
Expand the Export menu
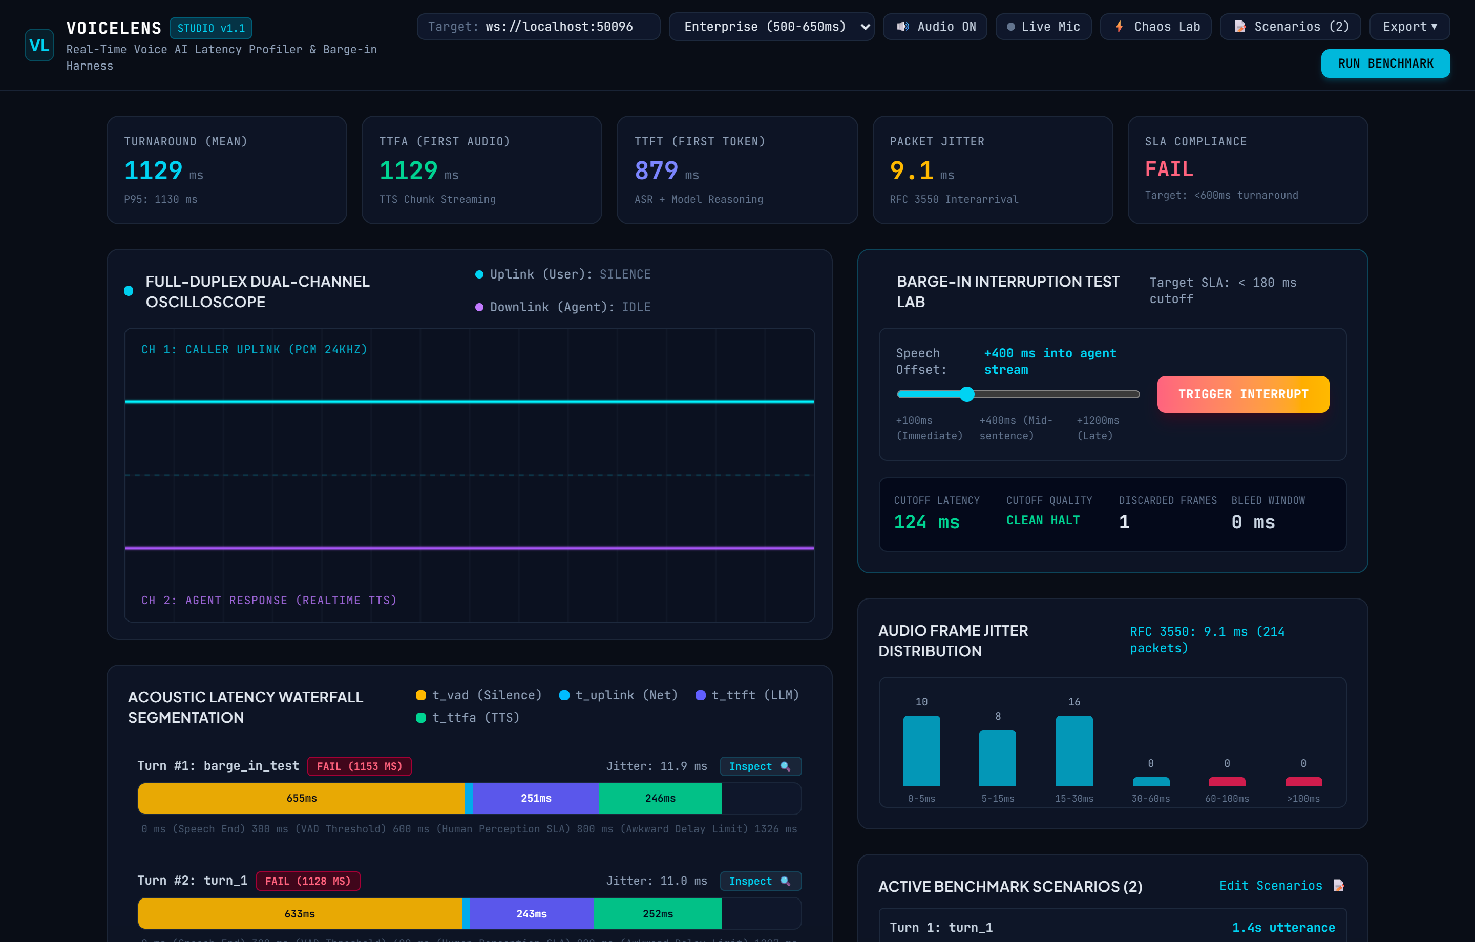(x=1409, y=26)
